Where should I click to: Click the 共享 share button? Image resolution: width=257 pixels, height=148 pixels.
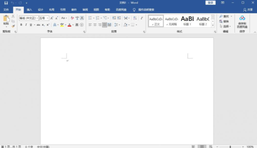248,10
